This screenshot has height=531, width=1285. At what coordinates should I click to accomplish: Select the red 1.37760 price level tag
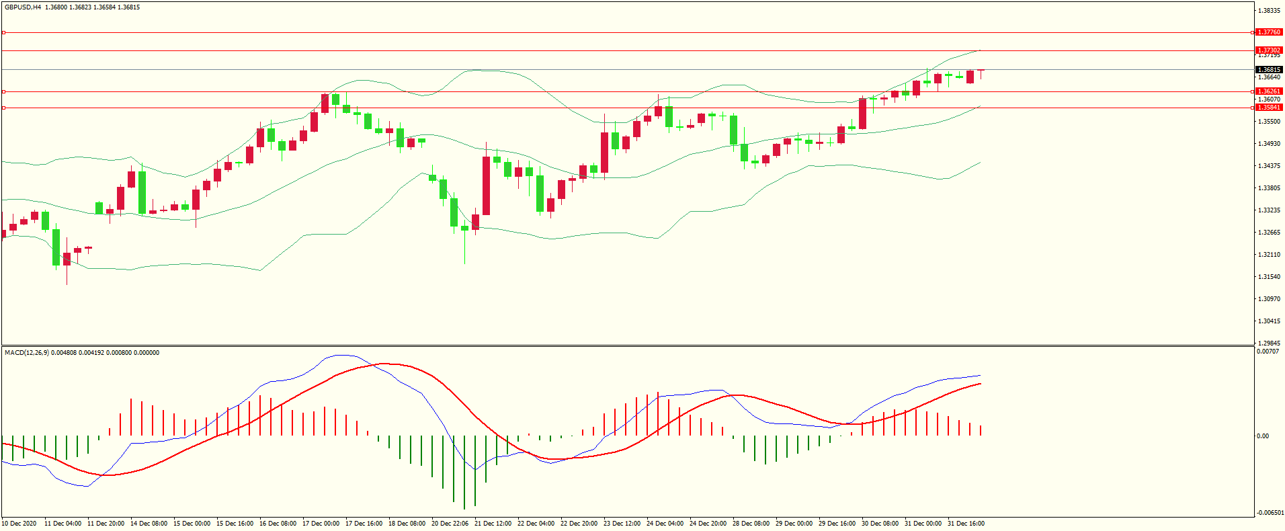[1269, 32]
